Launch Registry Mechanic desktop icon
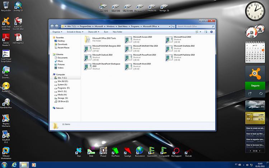The height and width of the screenshot is (168, 269). [6, 121]
